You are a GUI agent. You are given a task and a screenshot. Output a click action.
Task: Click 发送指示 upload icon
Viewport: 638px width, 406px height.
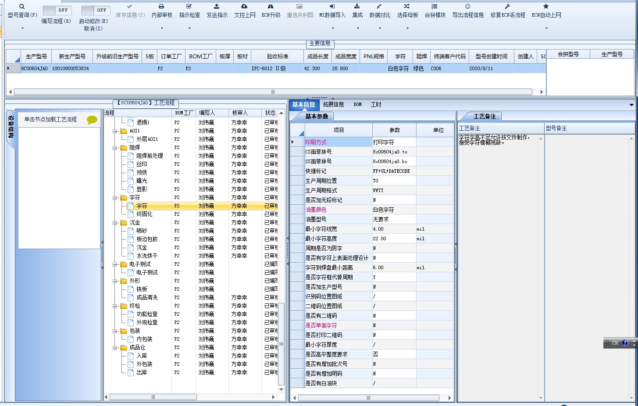[x=217, y=7]
